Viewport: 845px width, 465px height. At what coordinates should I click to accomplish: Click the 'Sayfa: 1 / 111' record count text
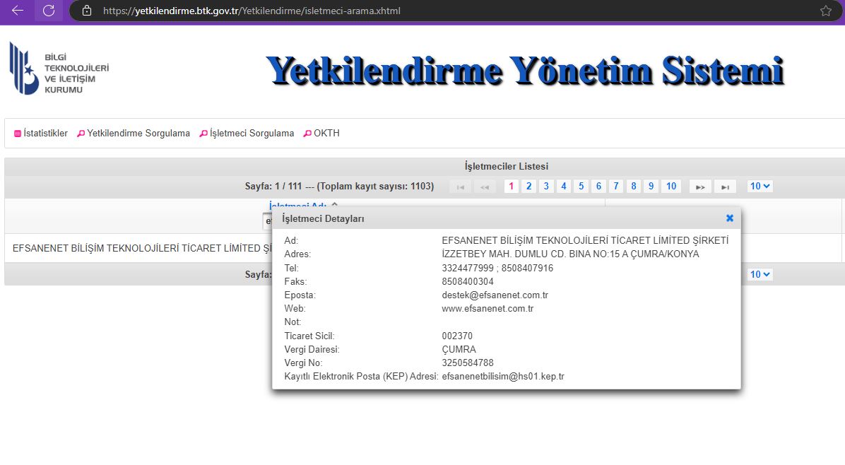tap(340, 187)
